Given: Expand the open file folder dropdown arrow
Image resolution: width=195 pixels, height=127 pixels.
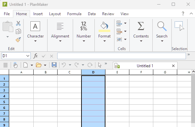Looking at the screenshot, I should pyautogui.click(x=45, y=65).
